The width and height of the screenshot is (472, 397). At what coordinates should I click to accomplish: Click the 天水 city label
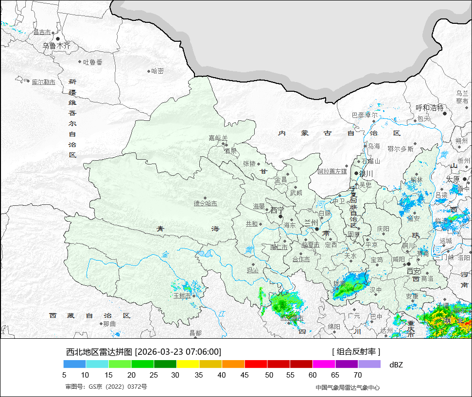pos(350,256)
